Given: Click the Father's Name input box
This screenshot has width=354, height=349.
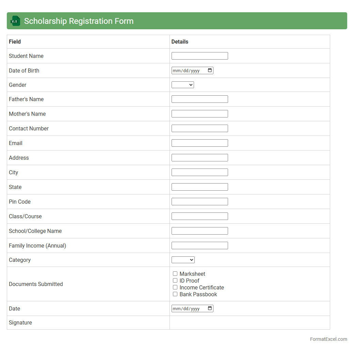Looking at the screenshot, I should point(200,99).
